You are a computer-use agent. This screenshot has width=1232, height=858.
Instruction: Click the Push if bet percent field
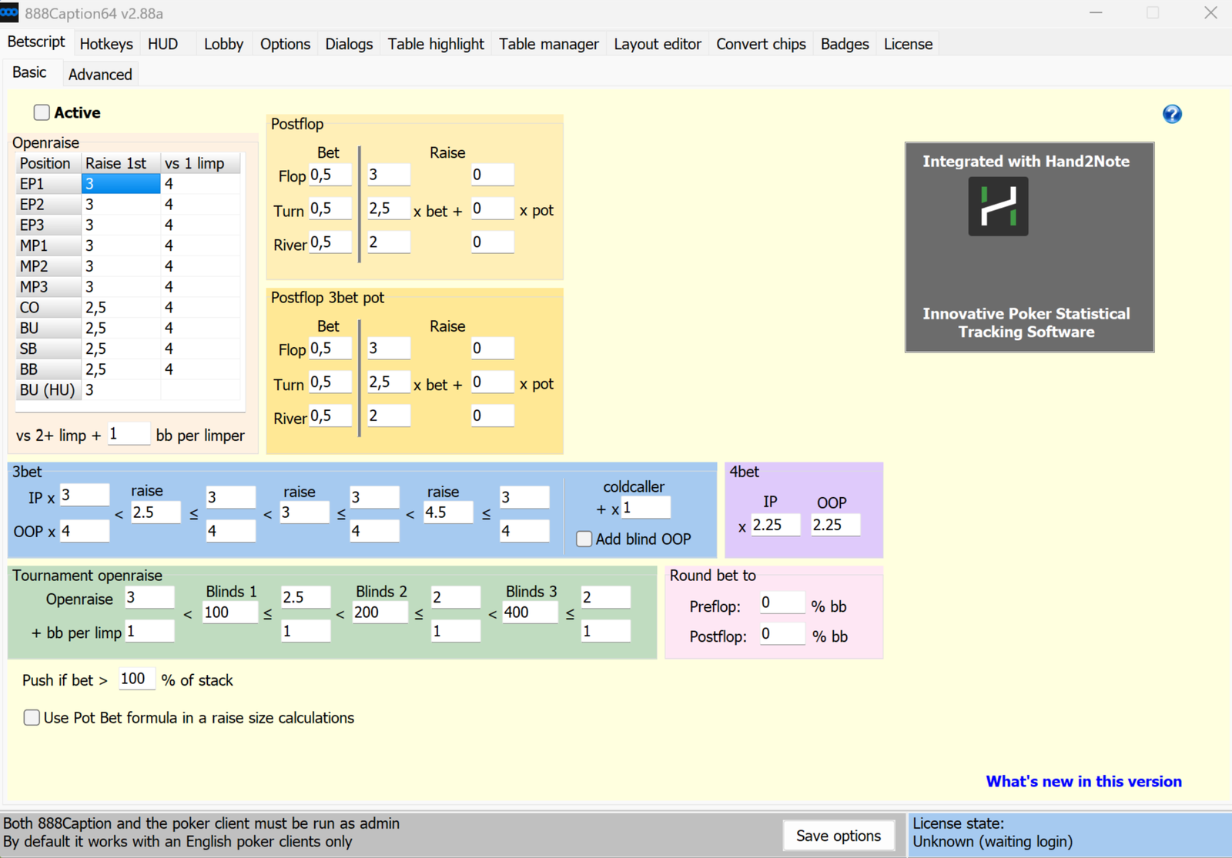(136, 679)
